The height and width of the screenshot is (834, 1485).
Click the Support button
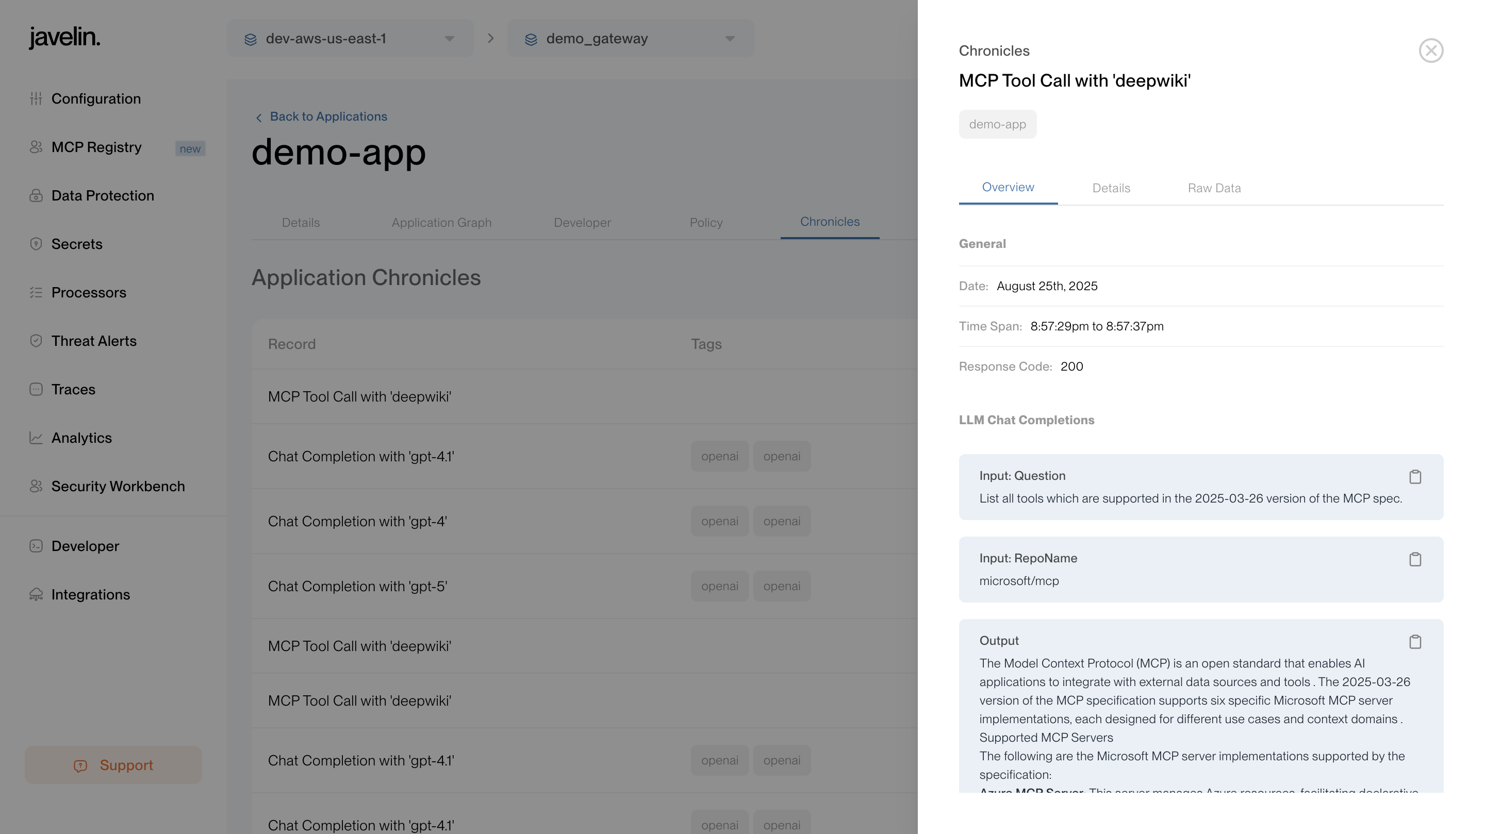[x=113, y=765]
